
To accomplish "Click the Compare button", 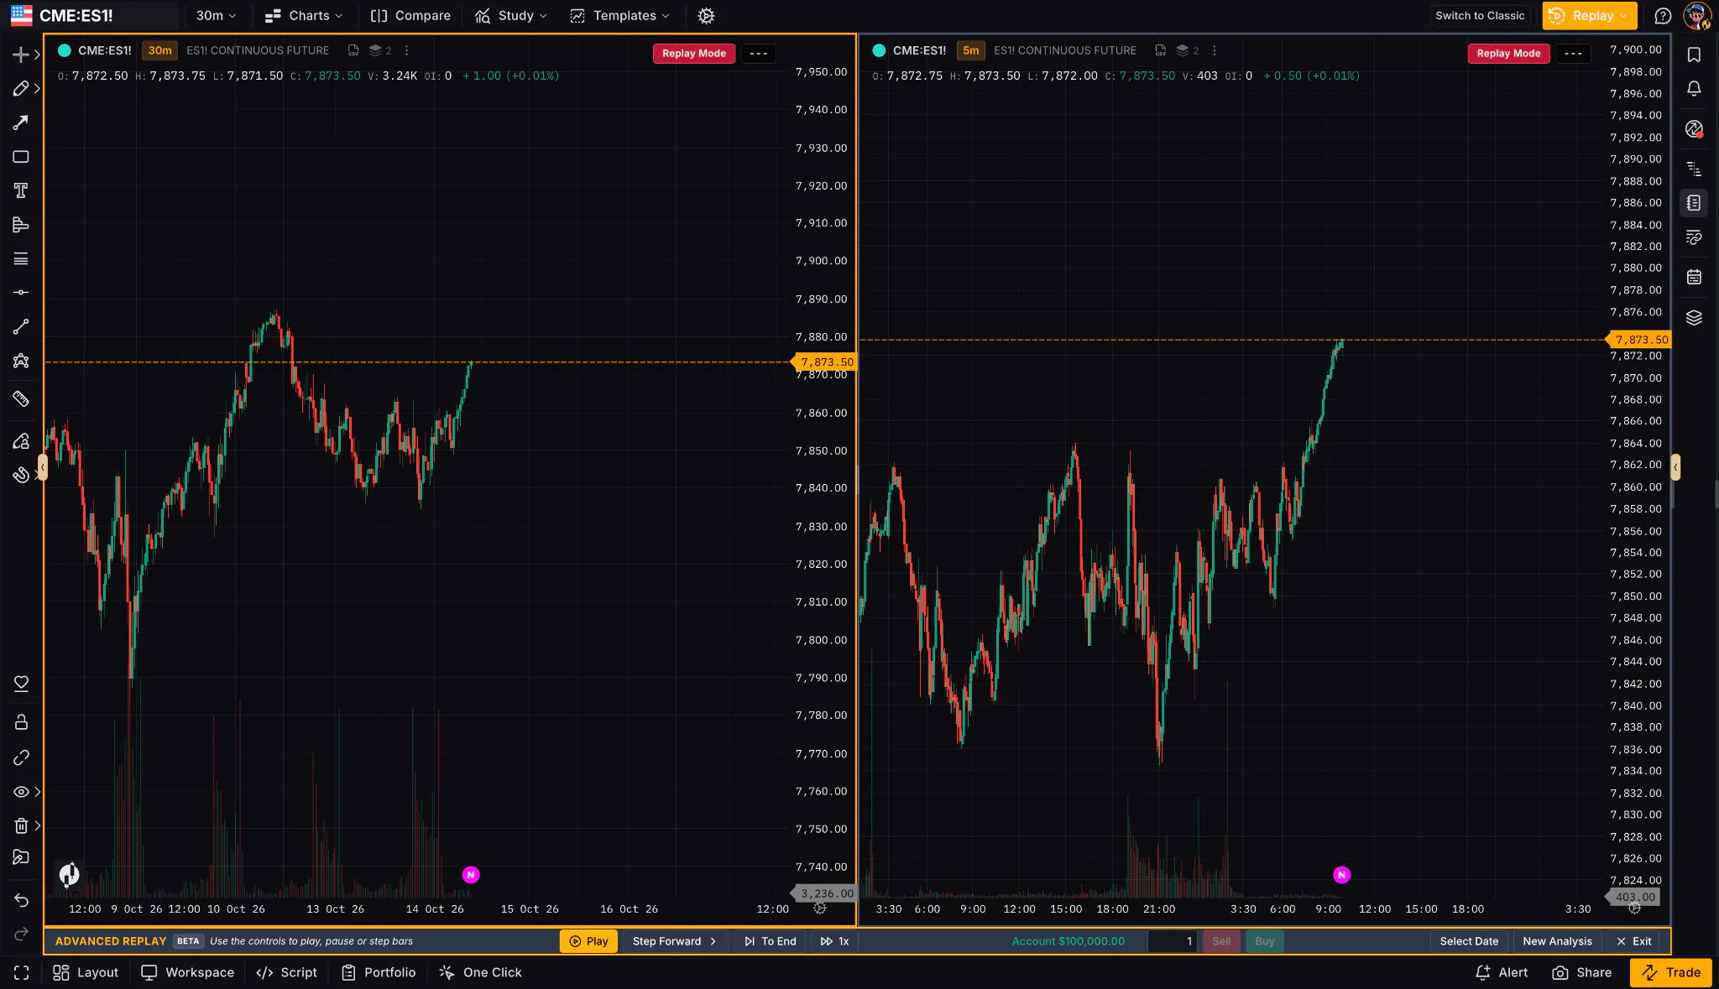I will [x=410, y=16].
